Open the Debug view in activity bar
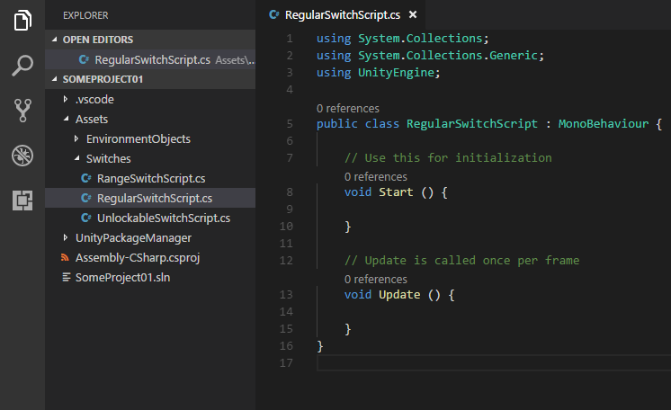The height and width of the screenshot is (410, 671). pos(22,156)
